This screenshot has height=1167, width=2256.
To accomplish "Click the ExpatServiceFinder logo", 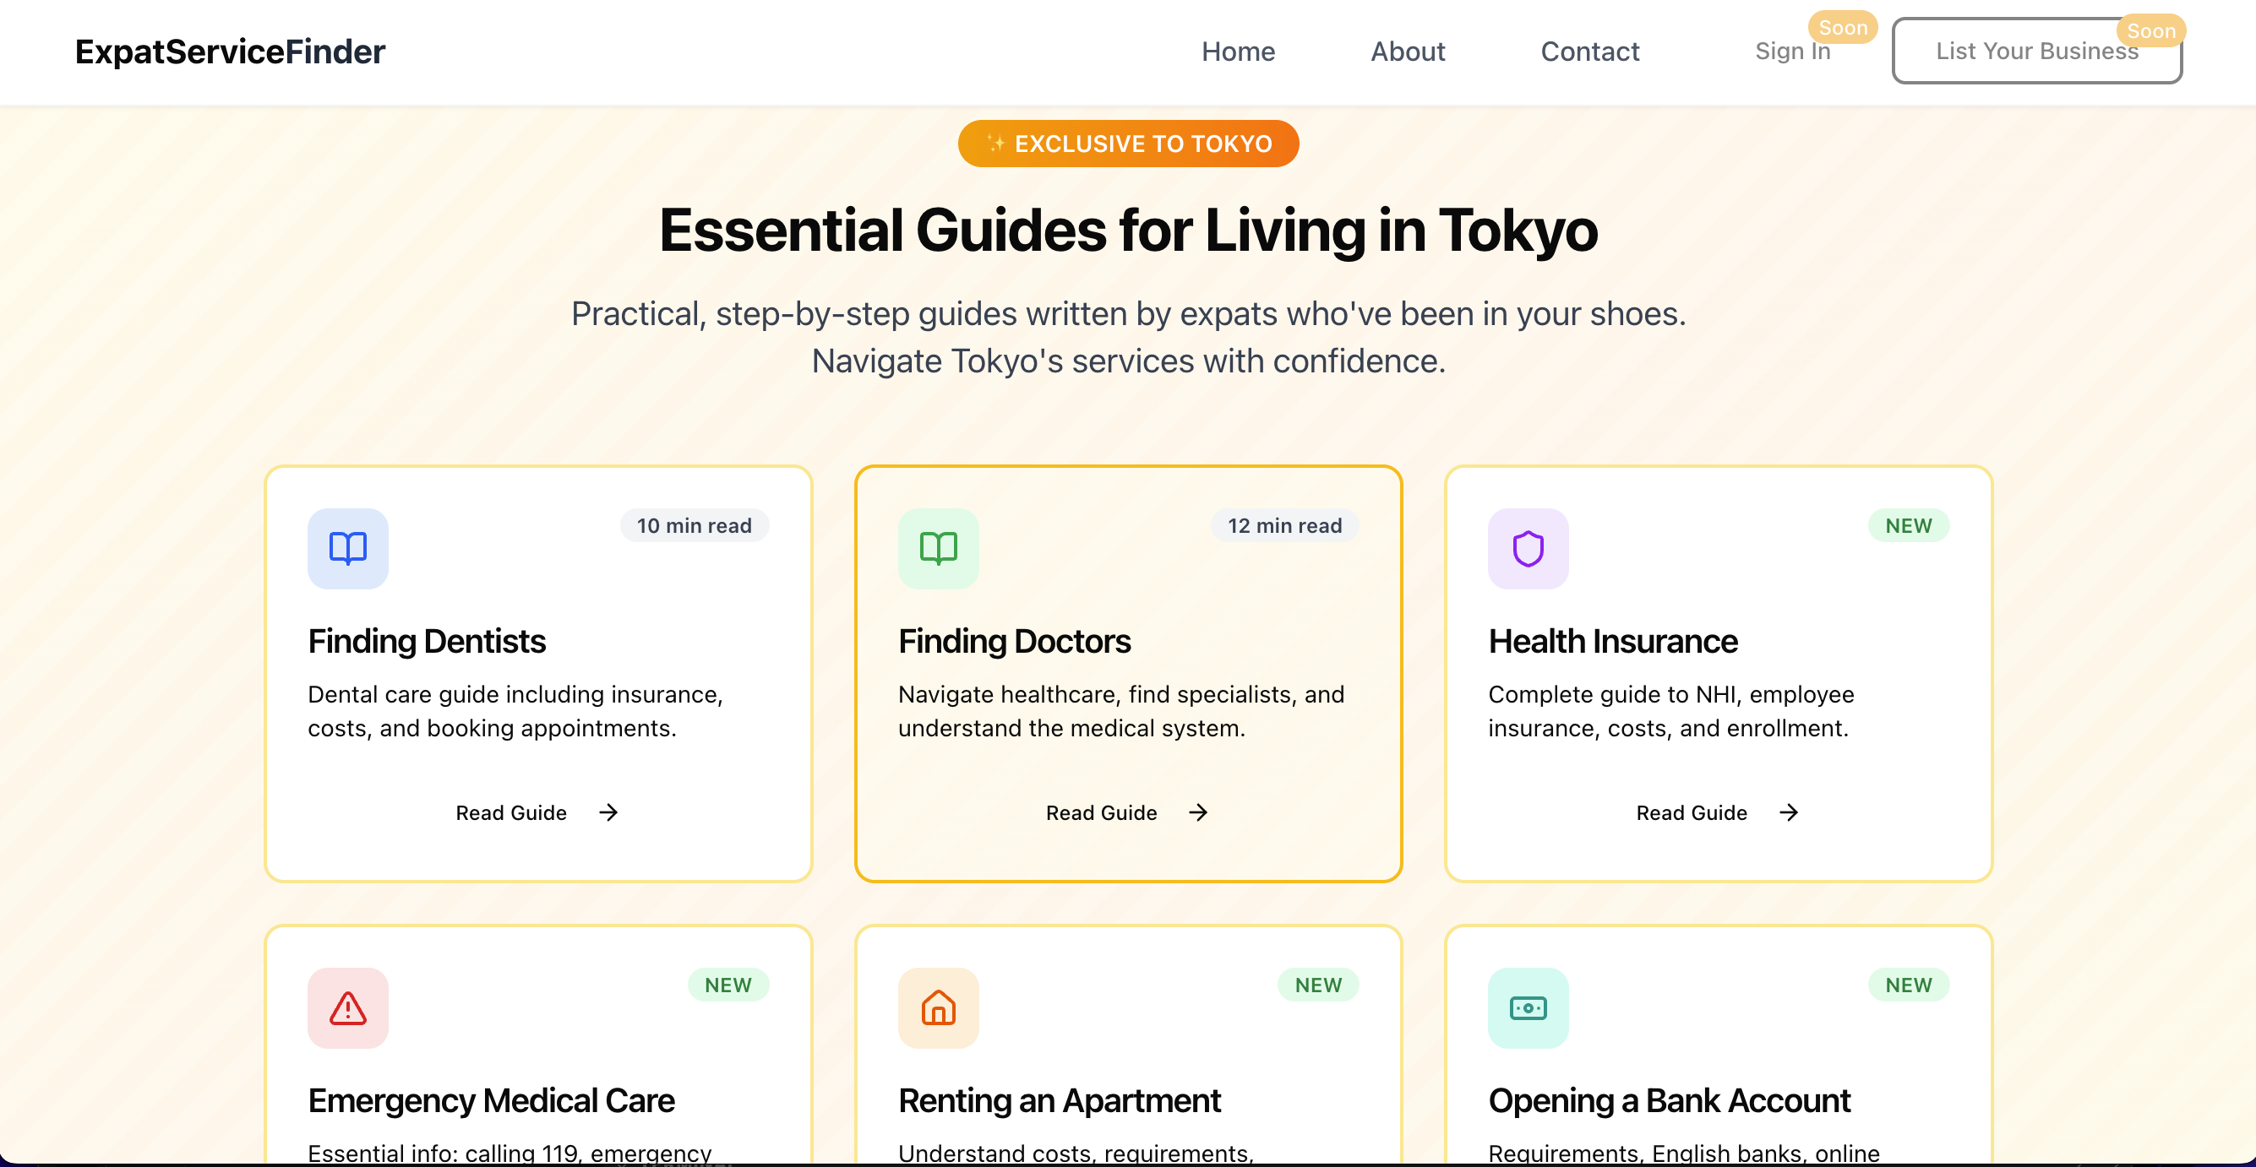I will [x=231, y=52].
